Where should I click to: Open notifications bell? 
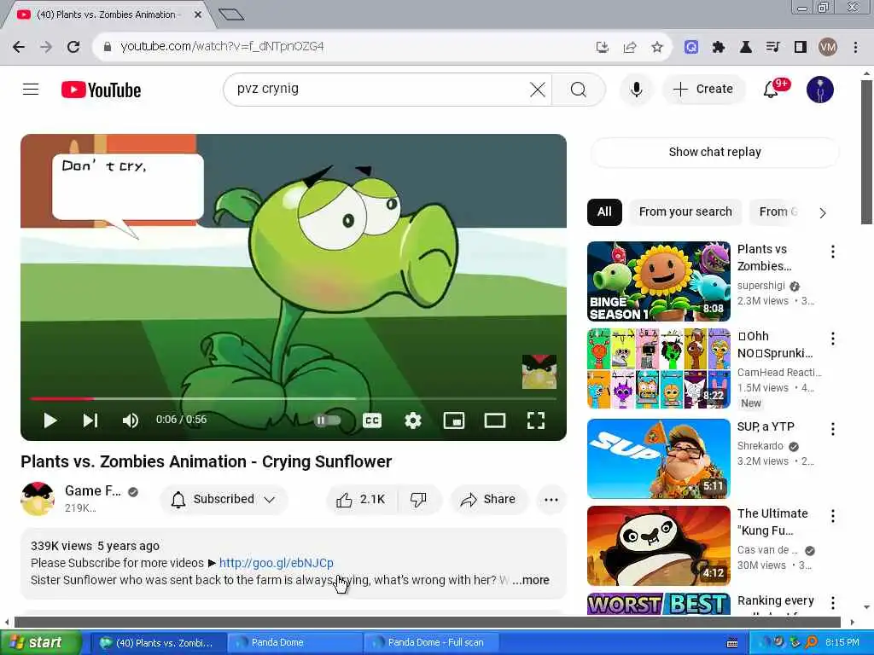pyautogui.click(x=771, y=89)
